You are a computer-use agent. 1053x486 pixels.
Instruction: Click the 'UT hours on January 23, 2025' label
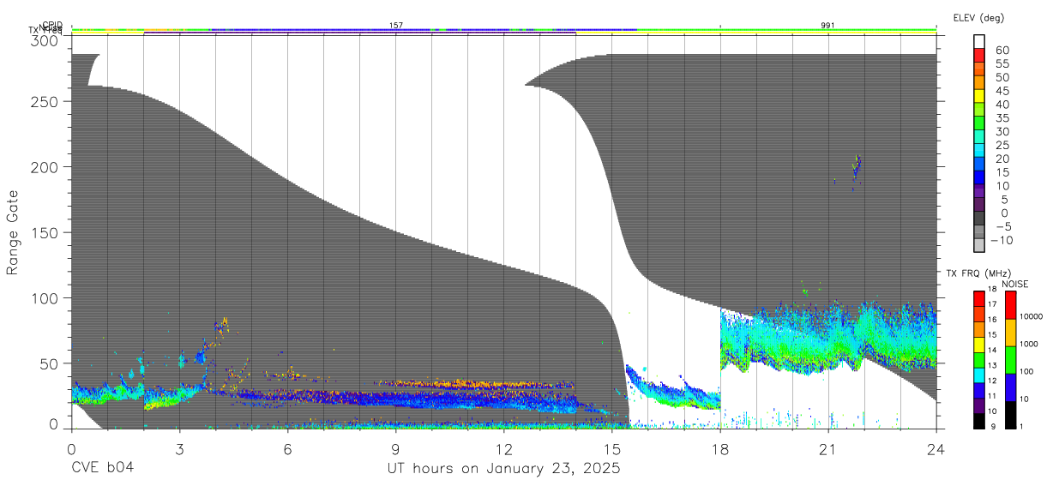[502, 469]
